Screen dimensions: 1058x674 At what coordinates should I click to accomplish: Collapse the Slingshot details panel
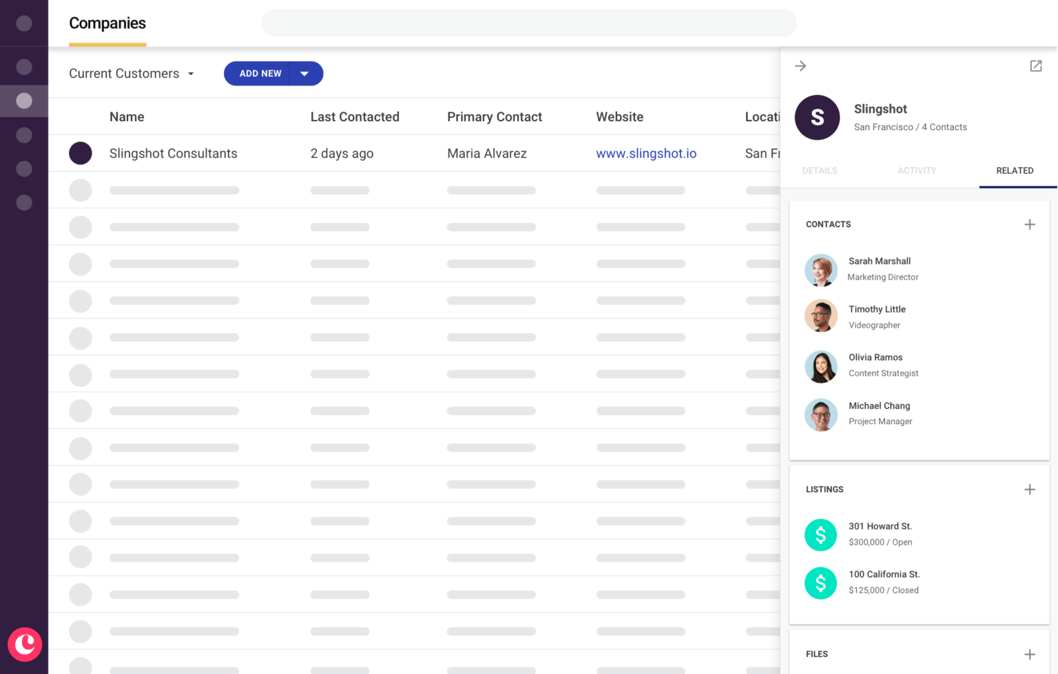(x=800, y=65)
